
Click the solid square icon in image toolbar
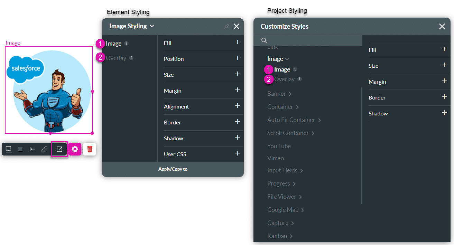[x=20, y=149]
